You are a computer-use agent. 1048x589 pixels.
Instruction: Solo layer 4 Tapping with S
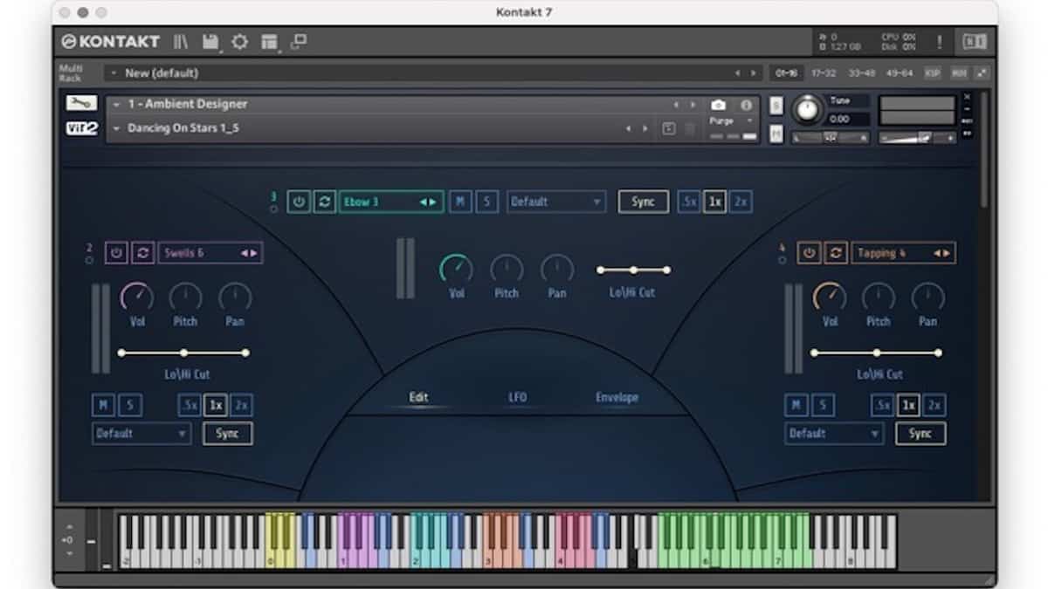pyautogui.click(x=823, y=405)
